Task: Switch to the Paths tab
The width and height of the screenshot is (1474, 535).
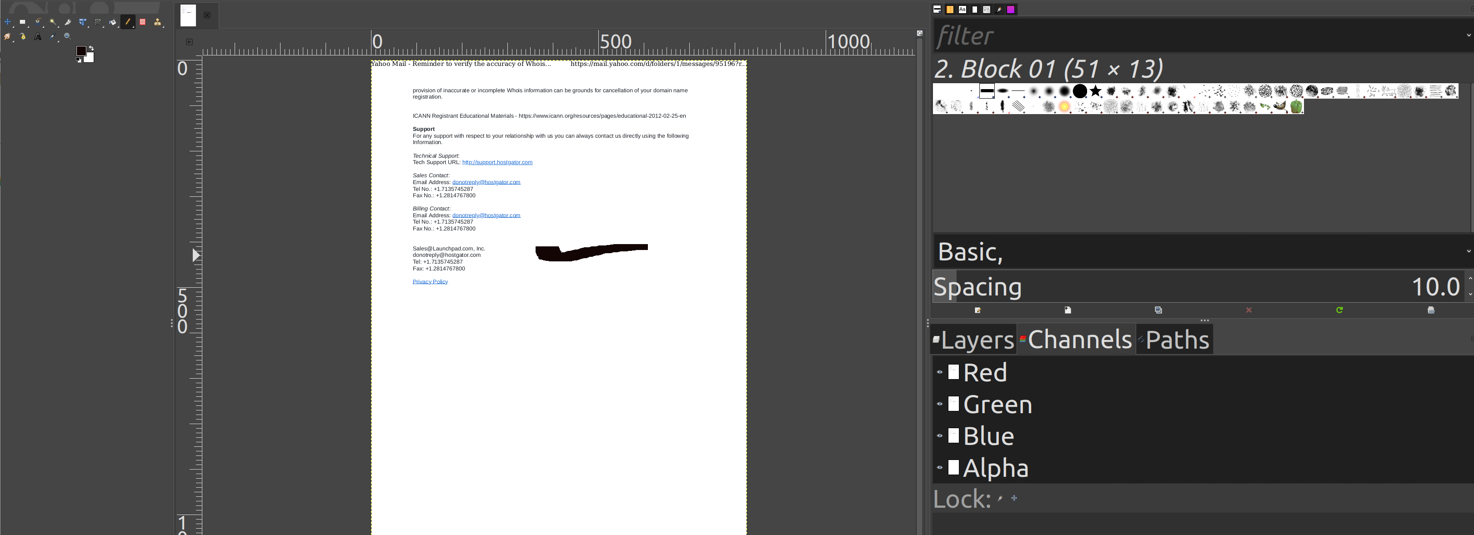Action: tap(1175, 339)
